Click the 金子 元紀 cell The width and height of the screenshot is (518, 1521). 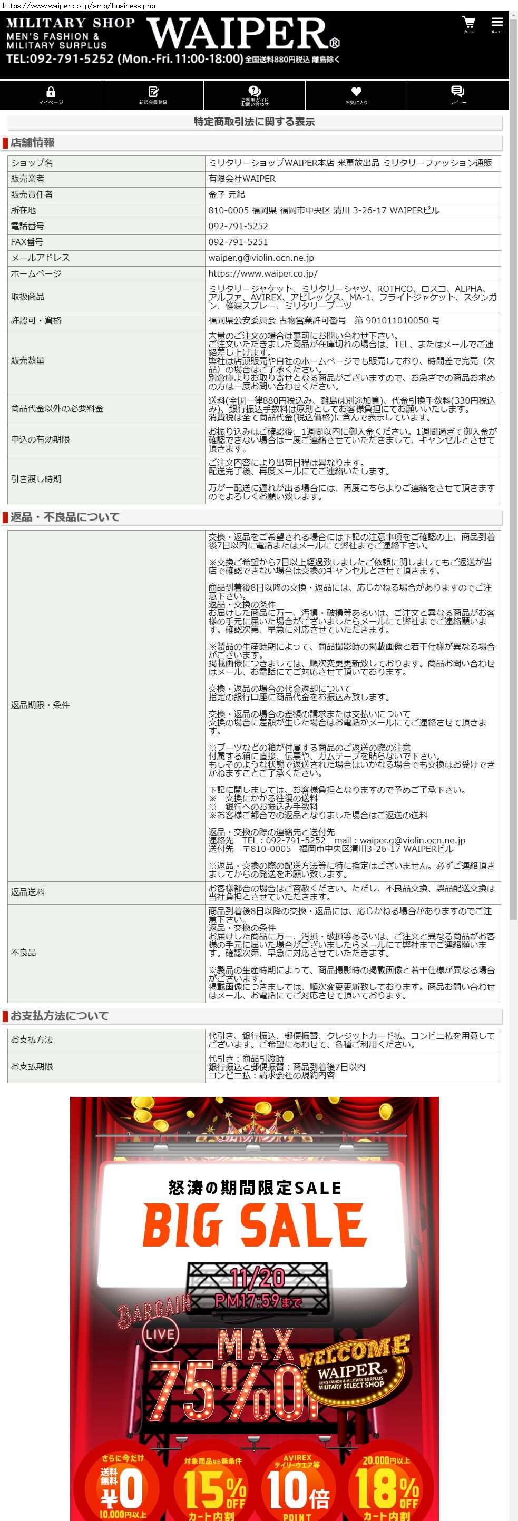353,195
